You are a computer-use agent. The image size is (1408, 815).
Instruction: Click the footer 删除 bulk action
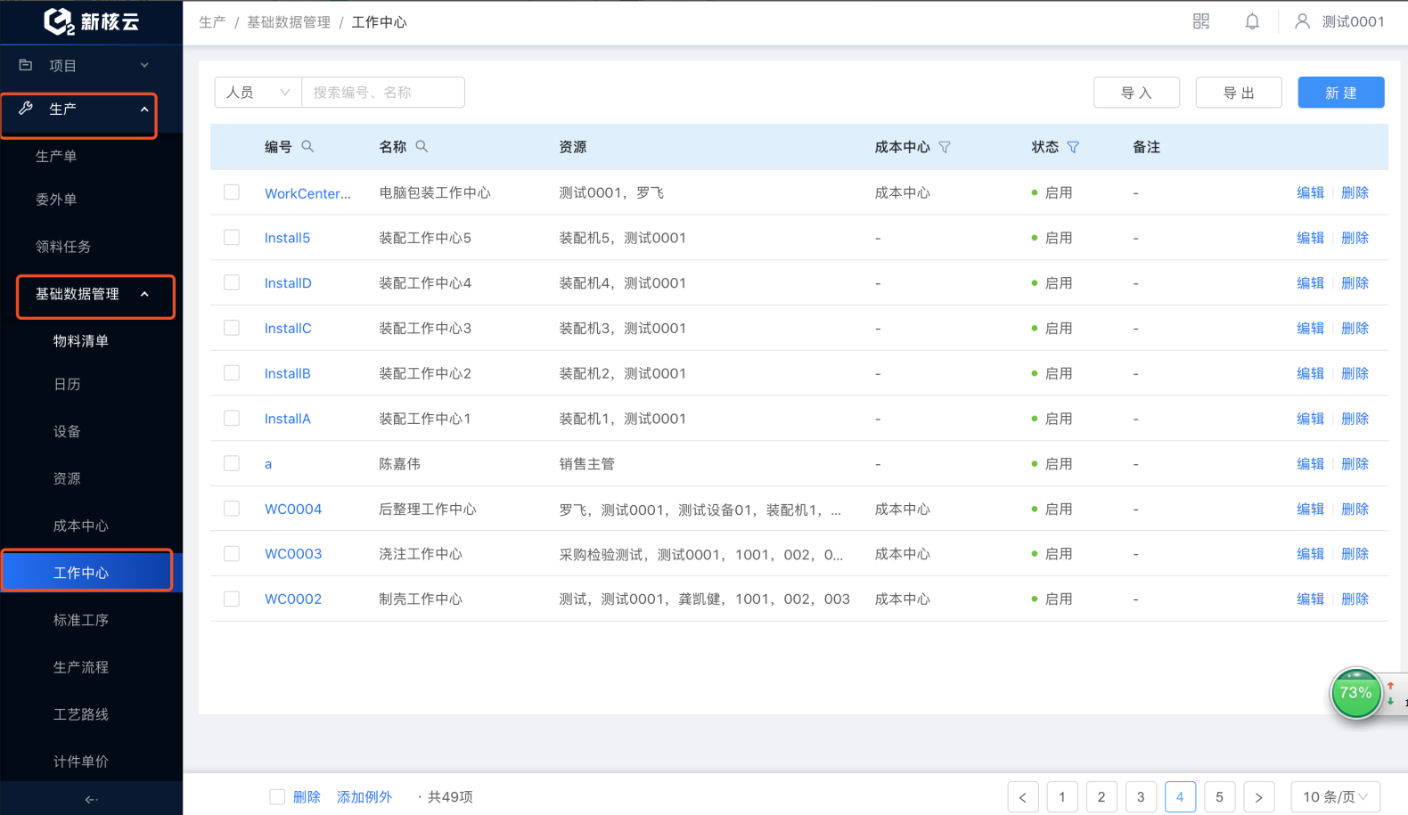point(307,797)
